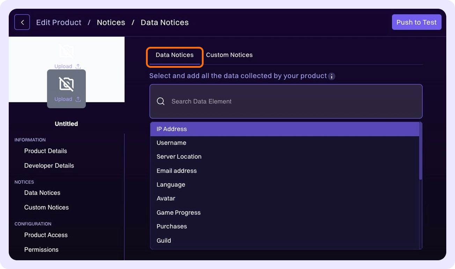Click the info icon beside the instructions
455x269 pixels.
point(332,76)
